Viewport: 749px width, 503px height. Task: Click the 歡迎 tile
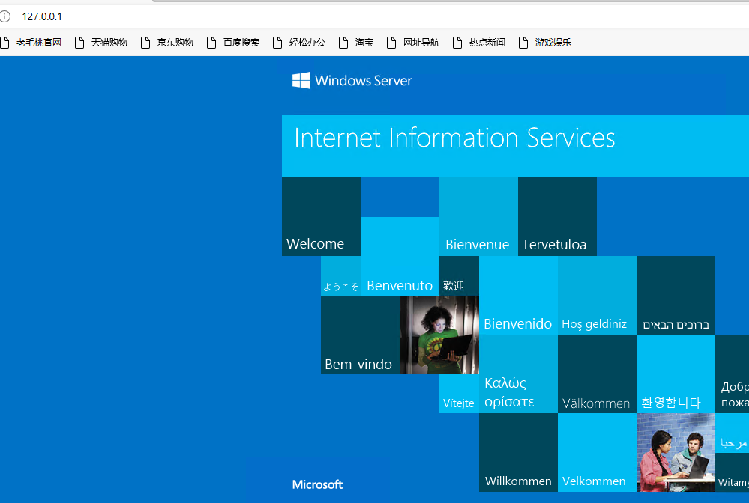(x=459, y=275)
